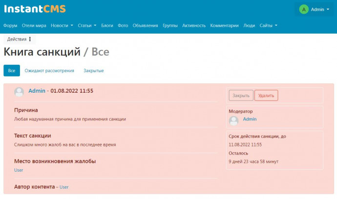Click the Причина heading
Image resolution: width=337 pixels, height=199 pixels.
[x=26, y=110]
